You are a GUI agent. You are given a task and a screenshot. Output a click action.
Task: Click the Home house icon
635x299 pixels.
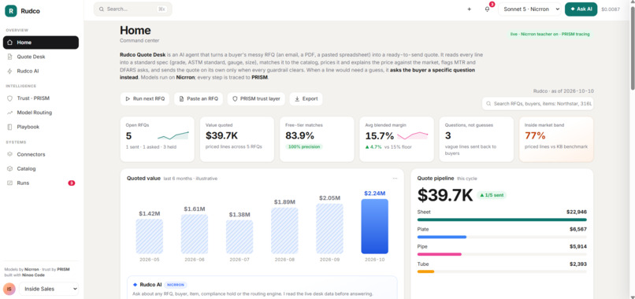[9, 42]
